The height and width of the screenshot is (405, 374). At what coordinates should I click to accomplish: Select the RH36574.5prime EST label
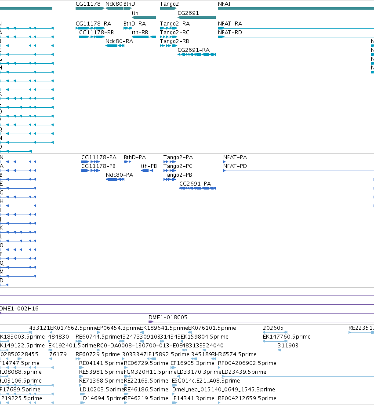point(234,354)
